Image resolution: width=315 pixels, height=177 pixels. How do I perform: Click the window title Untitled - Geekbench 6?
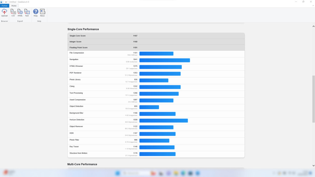(x=19, y=2)
